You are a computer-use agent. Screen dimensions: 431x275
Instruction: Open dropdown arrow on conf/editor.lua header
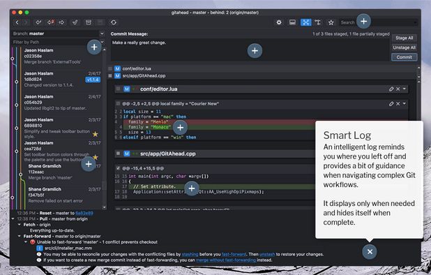pos(404,89)
